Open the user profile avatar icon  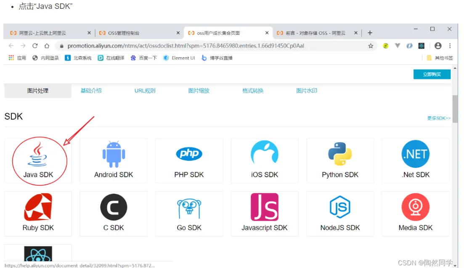(438, 46)
